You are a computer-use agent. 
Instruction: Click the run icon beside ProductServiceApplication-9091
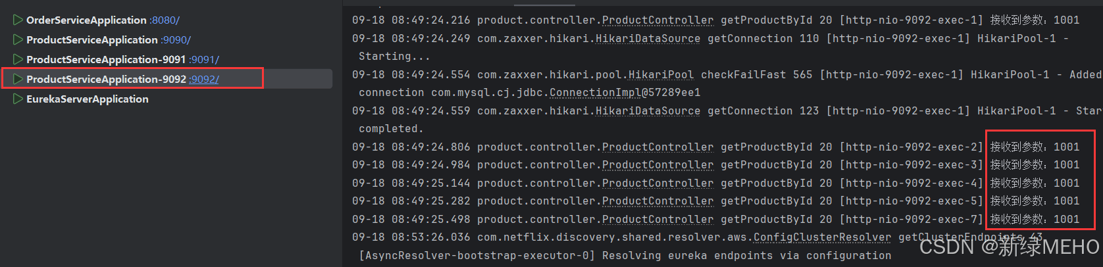(x=18, y=60)
